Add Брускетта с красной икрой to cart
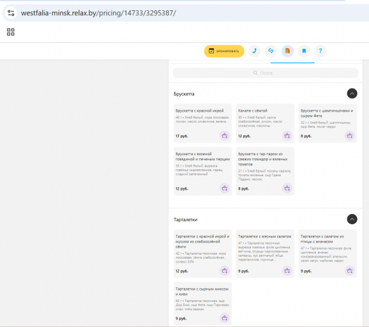369x327 pixels. 225,135
